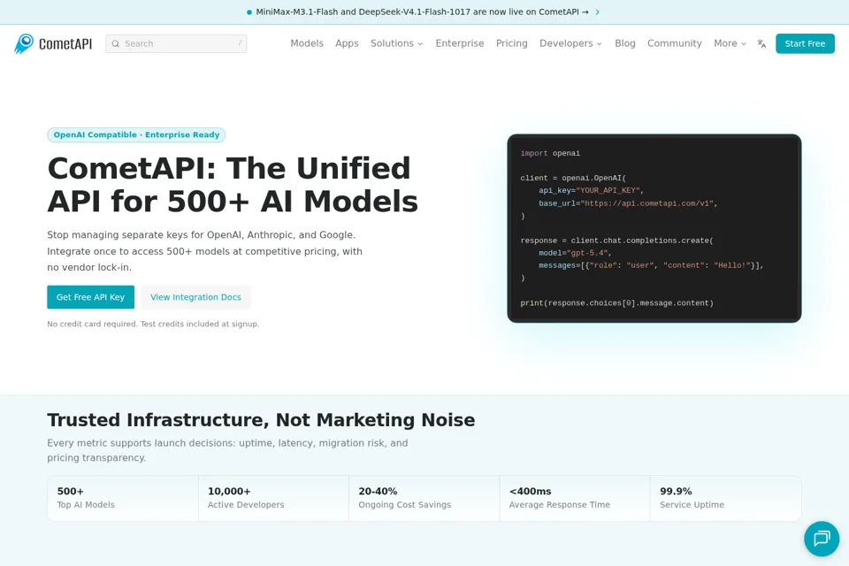Click the 20-40% Ongoing Cost Savings stat
This screenshot has height=566, width=849.
[x=424, y=498]
